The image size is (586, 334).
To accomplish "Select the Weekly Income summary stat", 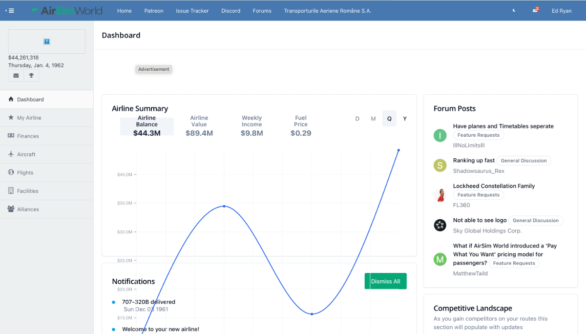I will 251,125.
